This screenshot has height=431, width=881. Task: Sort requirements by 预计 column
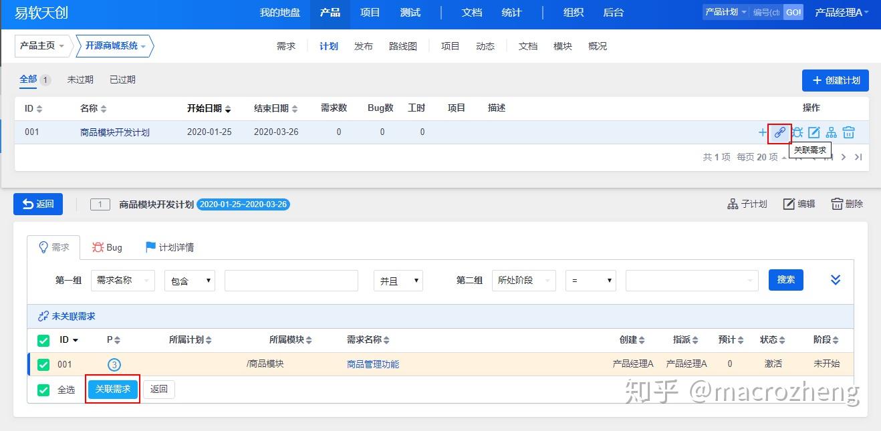click(731, 340)
